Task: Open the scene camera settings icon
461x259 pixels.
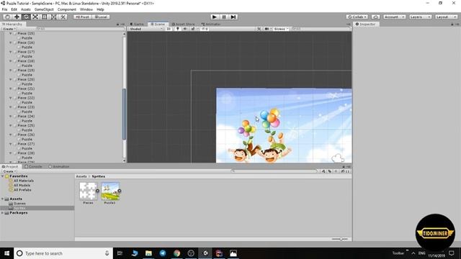Action: point(267,29)
